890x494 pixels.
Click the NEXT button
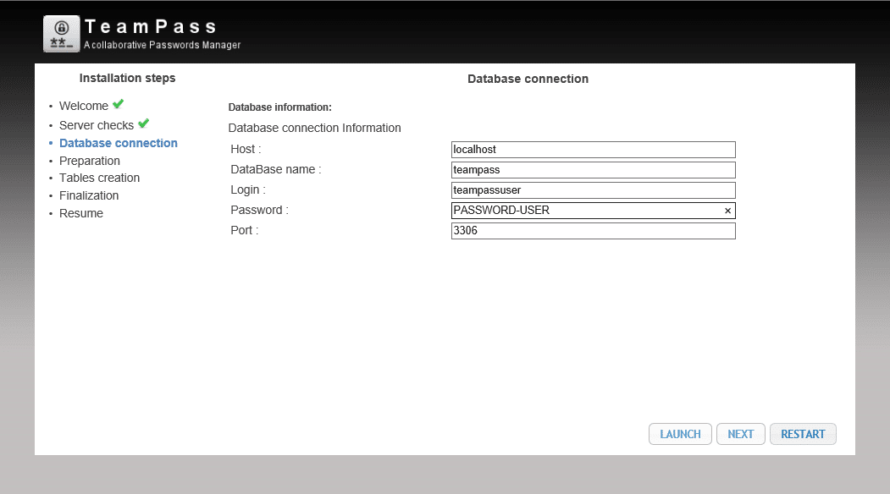pyautogui.click(x=741, y=434)
